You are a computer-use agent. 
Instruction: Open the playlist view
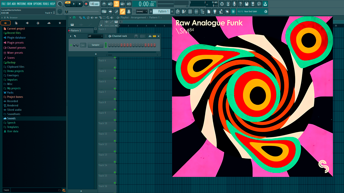178,11
